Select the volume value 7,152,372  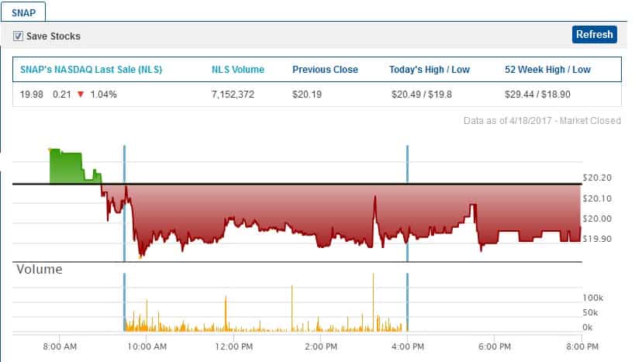point(233,95)
